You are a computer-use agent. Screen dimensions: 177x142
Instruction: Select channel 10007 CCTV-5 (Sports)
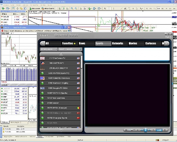pos(60,93)
